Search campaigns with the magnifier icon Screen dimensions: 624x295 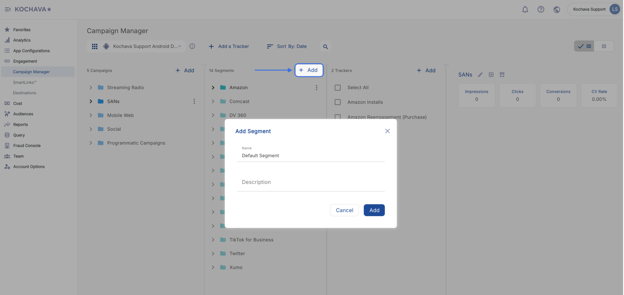coord(325,47)
